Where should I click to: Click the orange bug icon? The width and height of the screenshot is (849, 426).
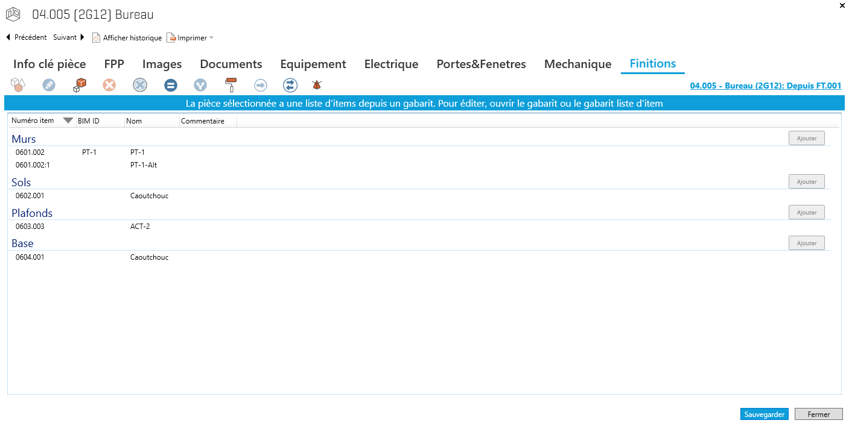coord(316,85)
